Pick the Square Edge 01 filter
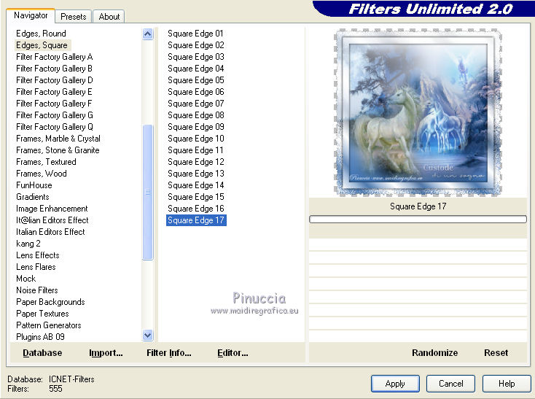This screenshot has width=535, height=399. [x=195, y=34]
